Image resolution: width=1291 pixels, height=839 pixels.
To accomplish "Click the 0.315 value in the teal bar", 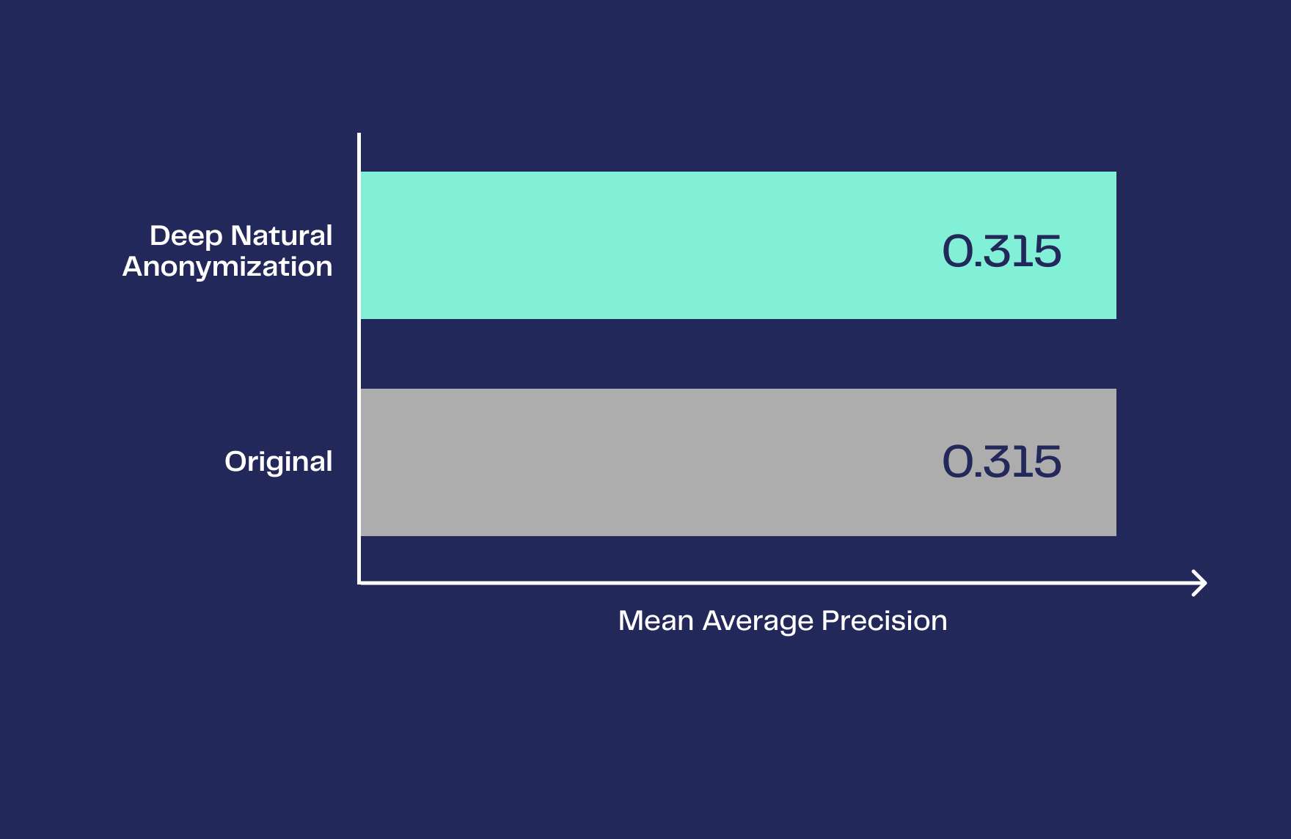I will click(x=1001, y=252).
